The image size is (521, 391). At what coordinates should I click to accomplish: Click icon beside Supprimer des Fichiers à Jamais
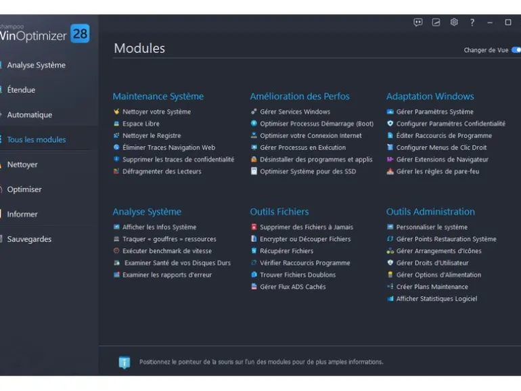[x=254, y=227]
